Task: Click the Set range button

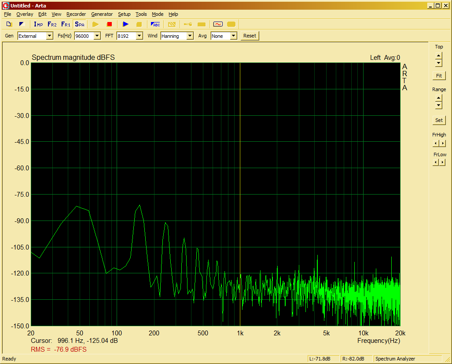Action: 439,120
